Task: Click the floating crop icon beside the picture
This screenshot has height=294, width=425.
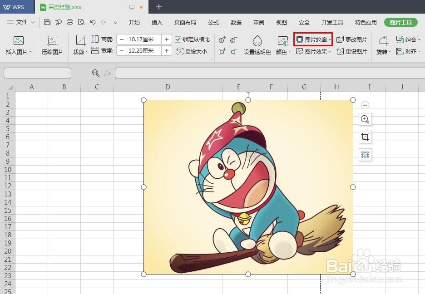Action: click(365, 137)
